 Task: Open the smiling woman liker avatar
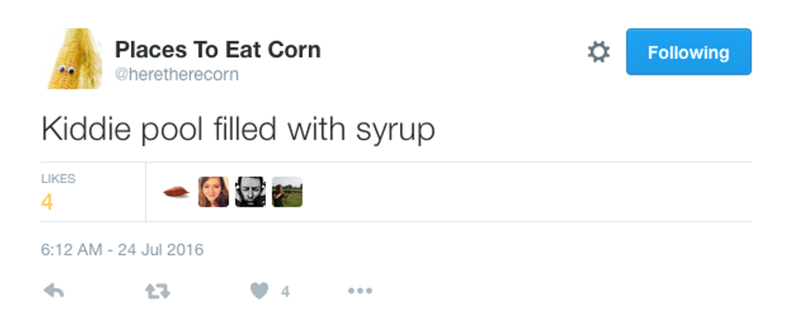click(213, 192)
